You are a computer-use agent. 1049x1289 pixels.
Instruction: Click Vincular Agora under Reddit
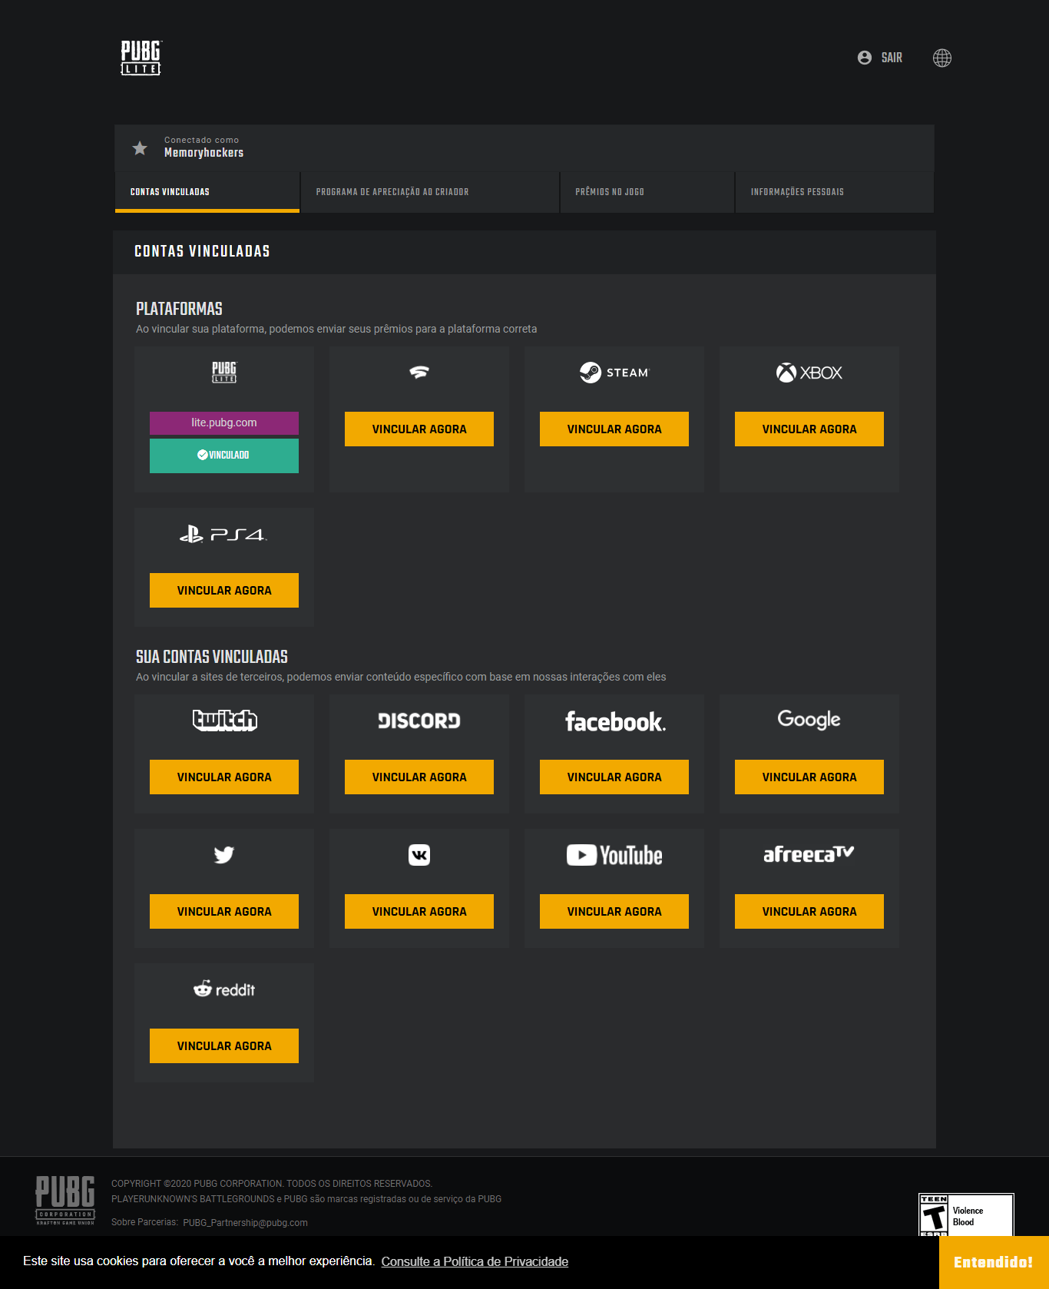[x=224, y=1046]
